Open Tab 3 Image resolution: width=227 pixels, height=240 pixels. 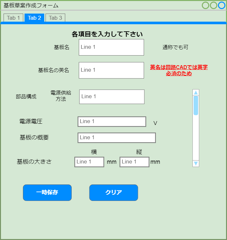click(x=55, y=18)
